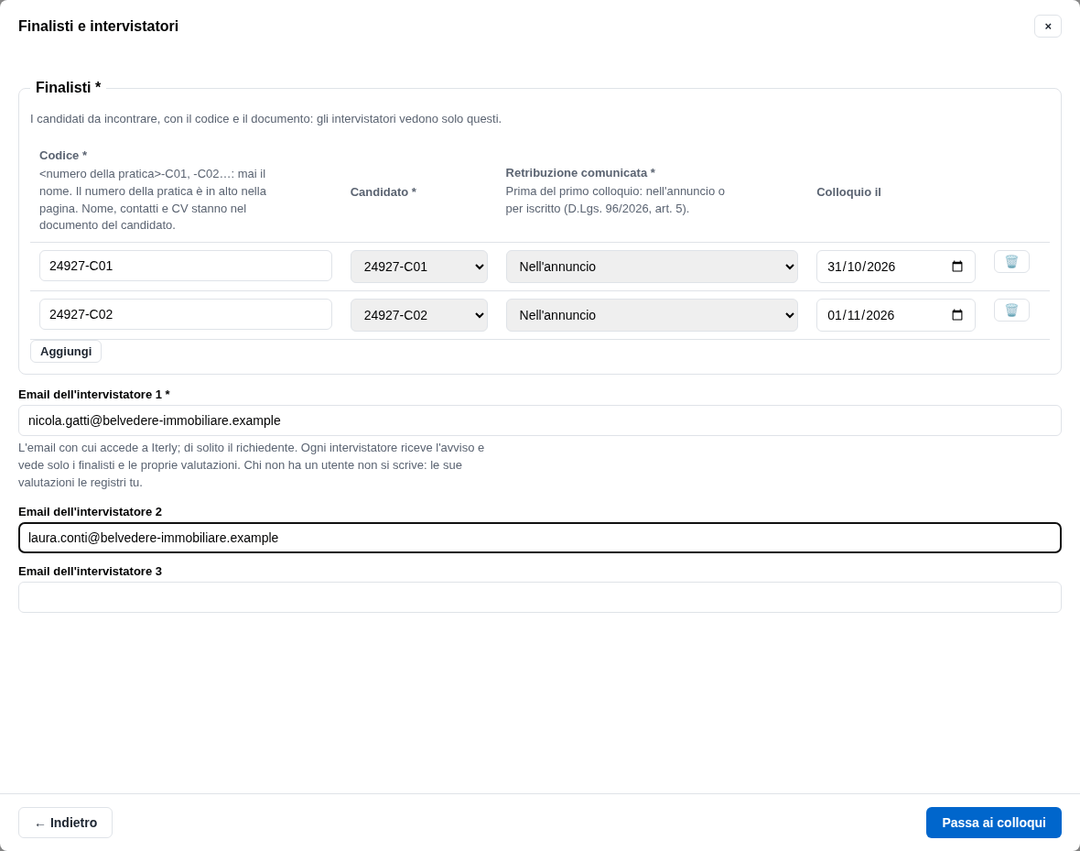Screen dimensions: 1080x851
Task: Click the help text starting 'L'email con cui accede'
Action: [252, 464]
